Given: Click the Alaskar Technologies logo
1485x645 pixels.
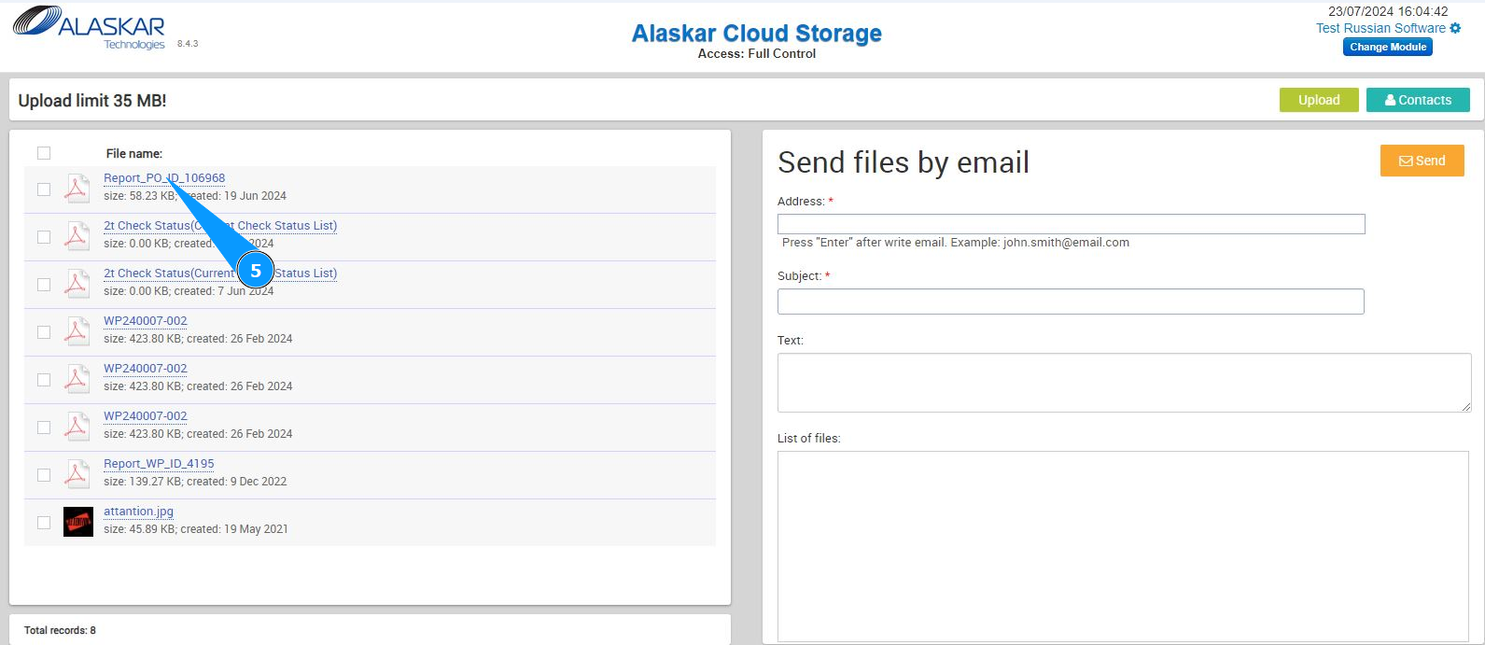Looking at the screenshot, I should tap(90, 28).
